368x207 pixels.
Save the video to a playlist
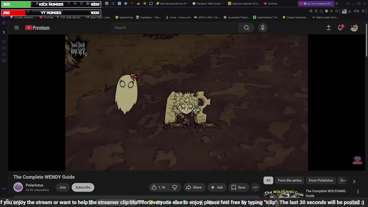238,187
